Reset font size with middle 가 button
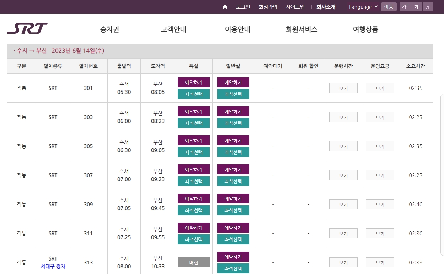The width and height of the screenshot is (444, 274). [416, 7]
